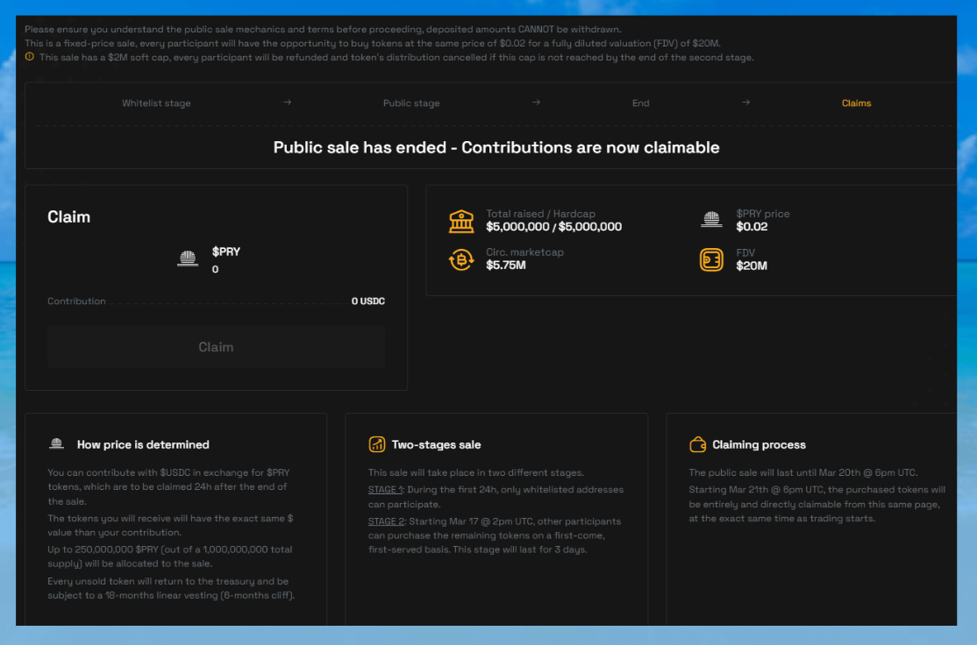This screenshot has width=977, height=645.
Task: Select the Whitelist stage step
Action: [x=156, y=103]
